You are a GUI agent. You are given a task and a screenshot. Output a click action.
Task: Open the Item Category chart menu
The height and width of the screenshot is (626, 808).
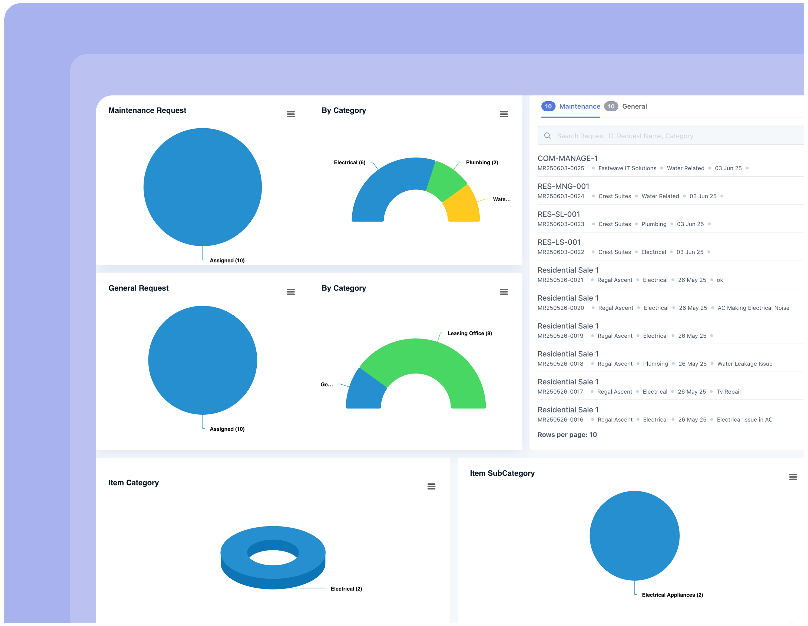click(431, 487)
